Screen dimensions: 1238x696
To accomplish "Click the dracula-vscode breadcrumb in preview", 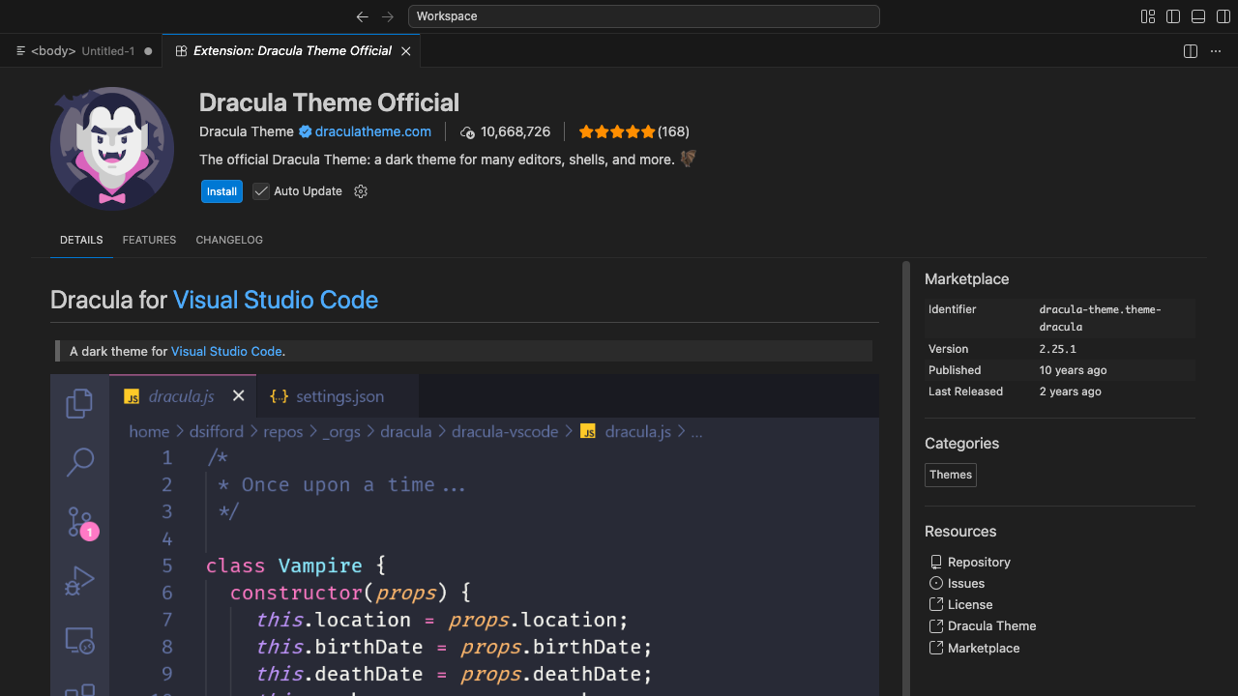I will point(505,432).
